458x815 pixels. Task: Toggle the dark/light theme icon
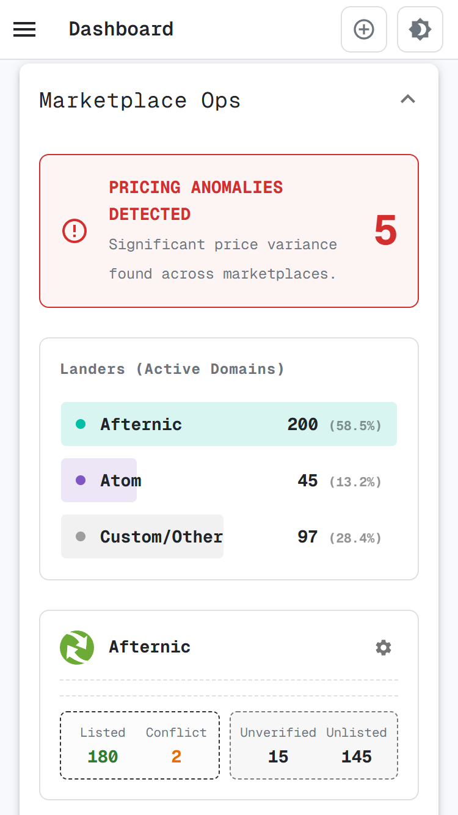click(x=420, y=29)
